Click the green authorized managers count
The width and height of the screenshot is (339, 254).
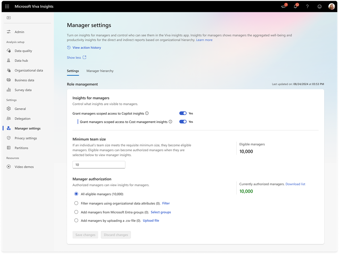pyautogui.click(x=246, y=191)
